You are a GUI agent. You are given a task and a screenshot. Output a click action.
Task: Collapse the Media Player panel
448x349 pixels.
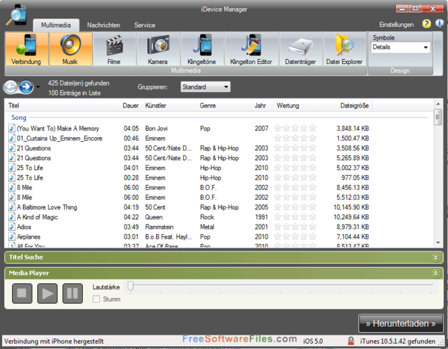(x=435, y=274)
